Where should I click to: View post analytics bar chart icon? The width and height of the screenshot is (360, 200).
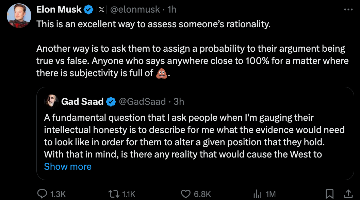coord(257,194)
